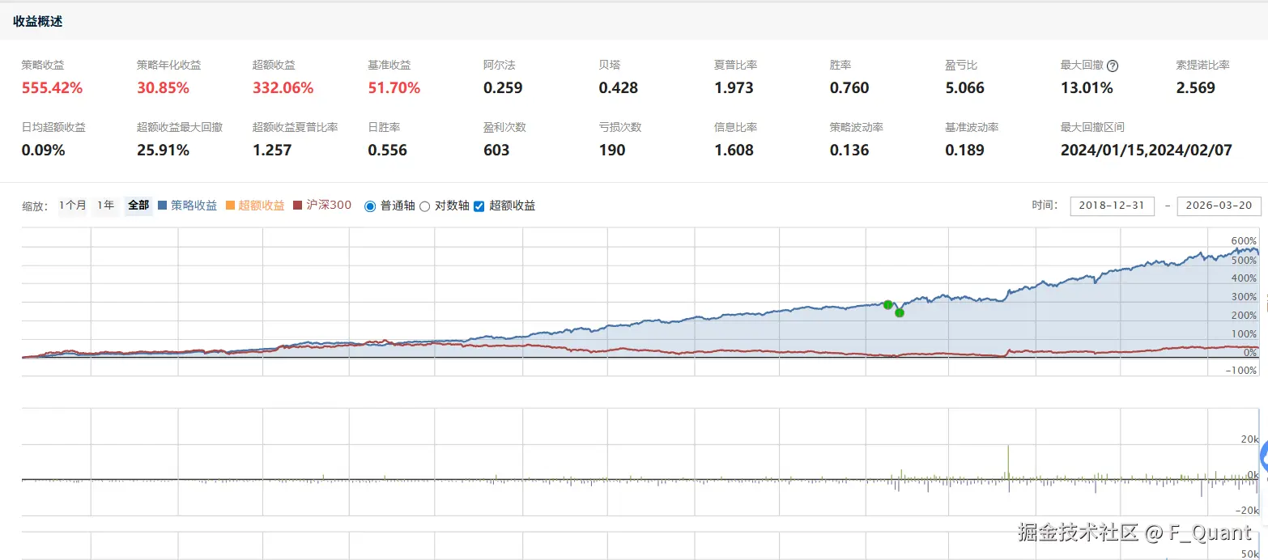Select the 最大回撤 value 13.01%

click(x=1087, y=88)
